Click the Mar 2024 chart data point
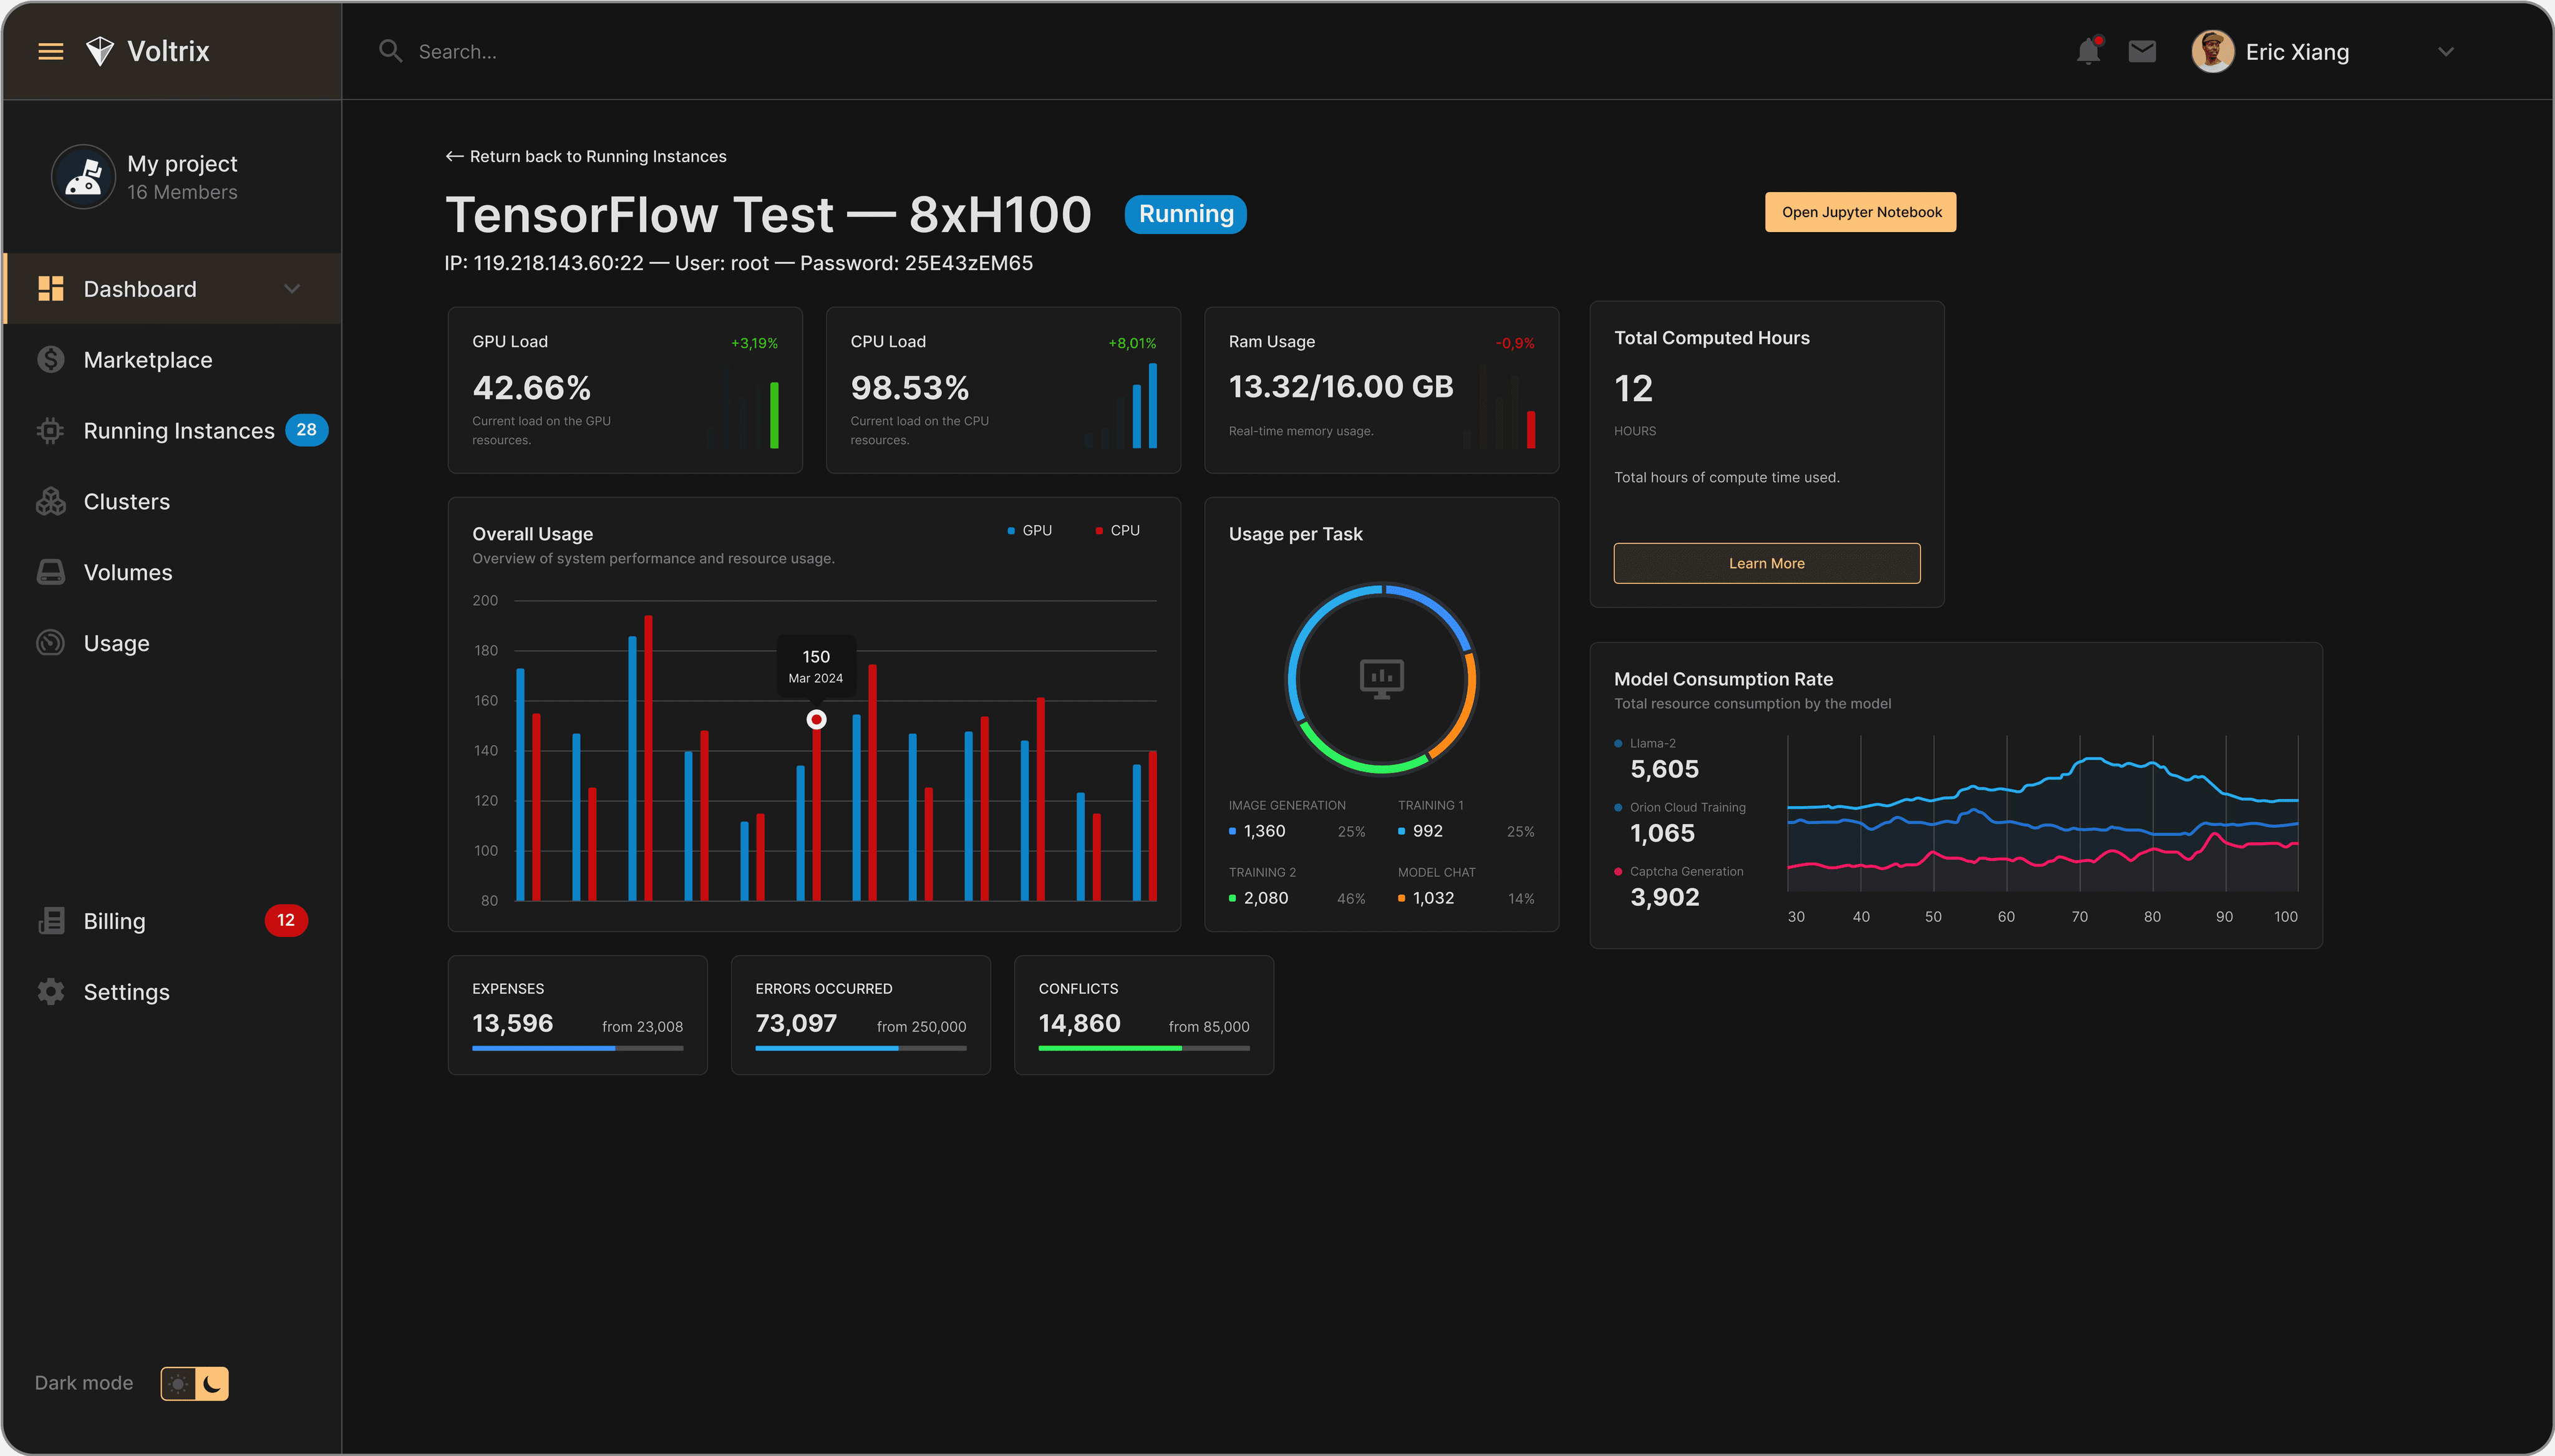2555x1456 pixels. tap(817, 719)
